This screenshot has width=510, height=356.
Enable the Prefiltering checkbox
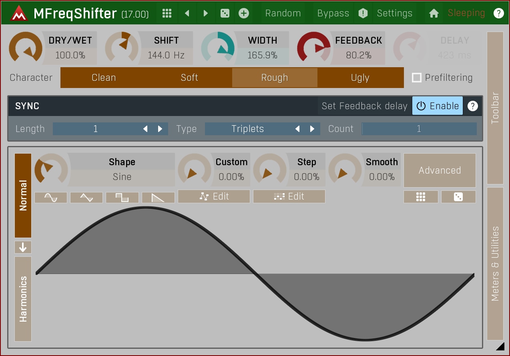pos(417,78)
